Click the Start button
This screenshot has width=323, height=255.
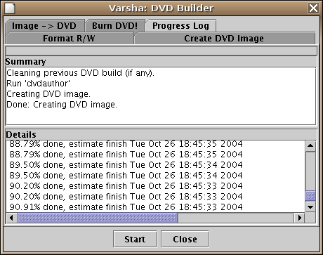[x=135, y=239]
